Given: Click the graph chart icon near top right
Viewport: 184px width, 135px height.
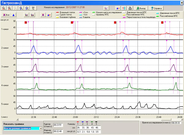Looking at the screenshot, I should click(x=106, y=8).
